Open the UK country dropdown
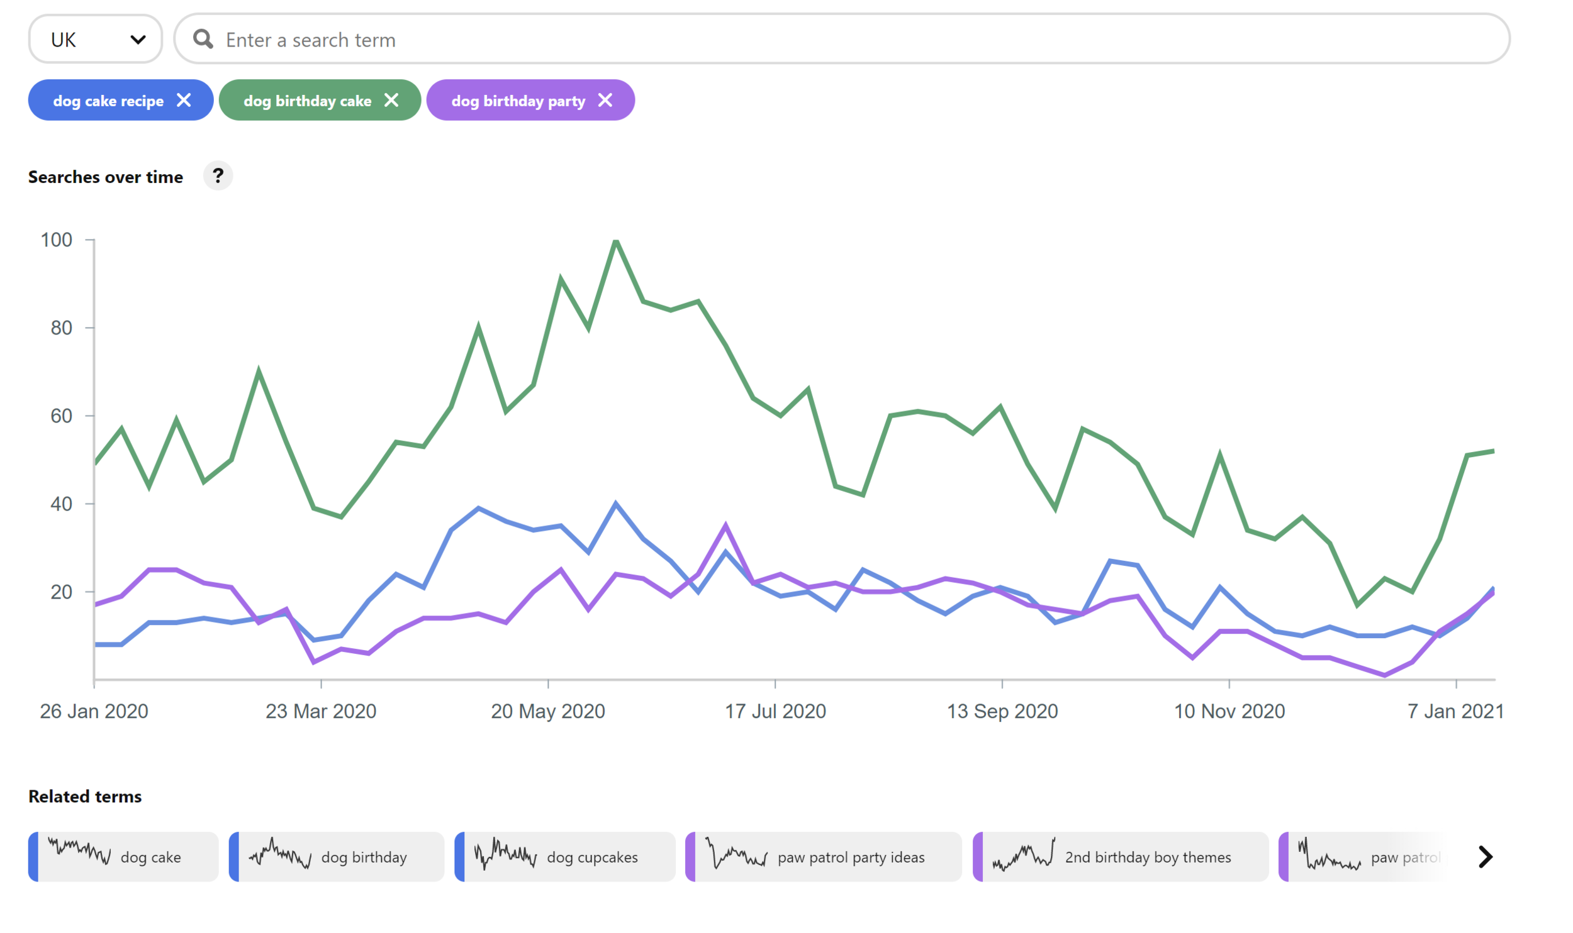 click(x=95, y=40)
